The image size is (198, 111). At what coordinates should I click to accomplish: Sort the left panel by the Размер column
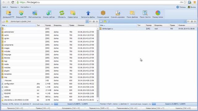[49, 25]
